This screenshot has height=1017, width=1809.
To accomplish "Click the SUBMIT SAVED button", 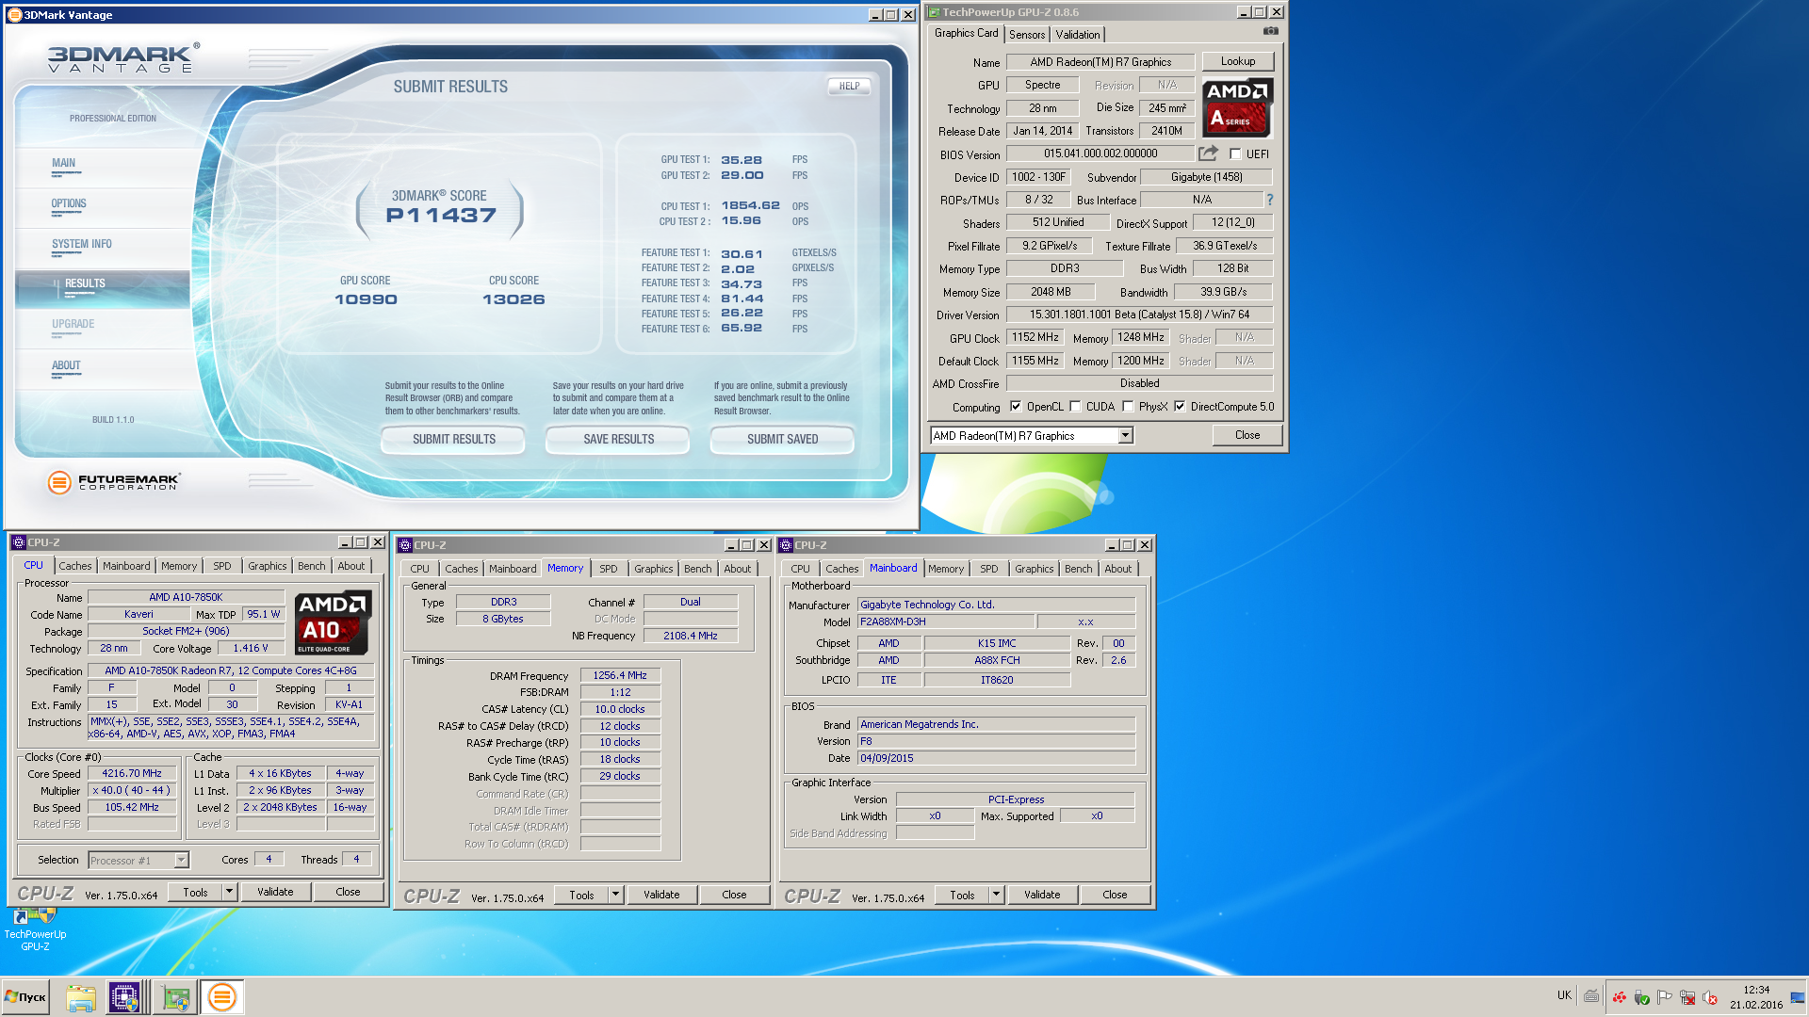I will [x=782, y=440].
